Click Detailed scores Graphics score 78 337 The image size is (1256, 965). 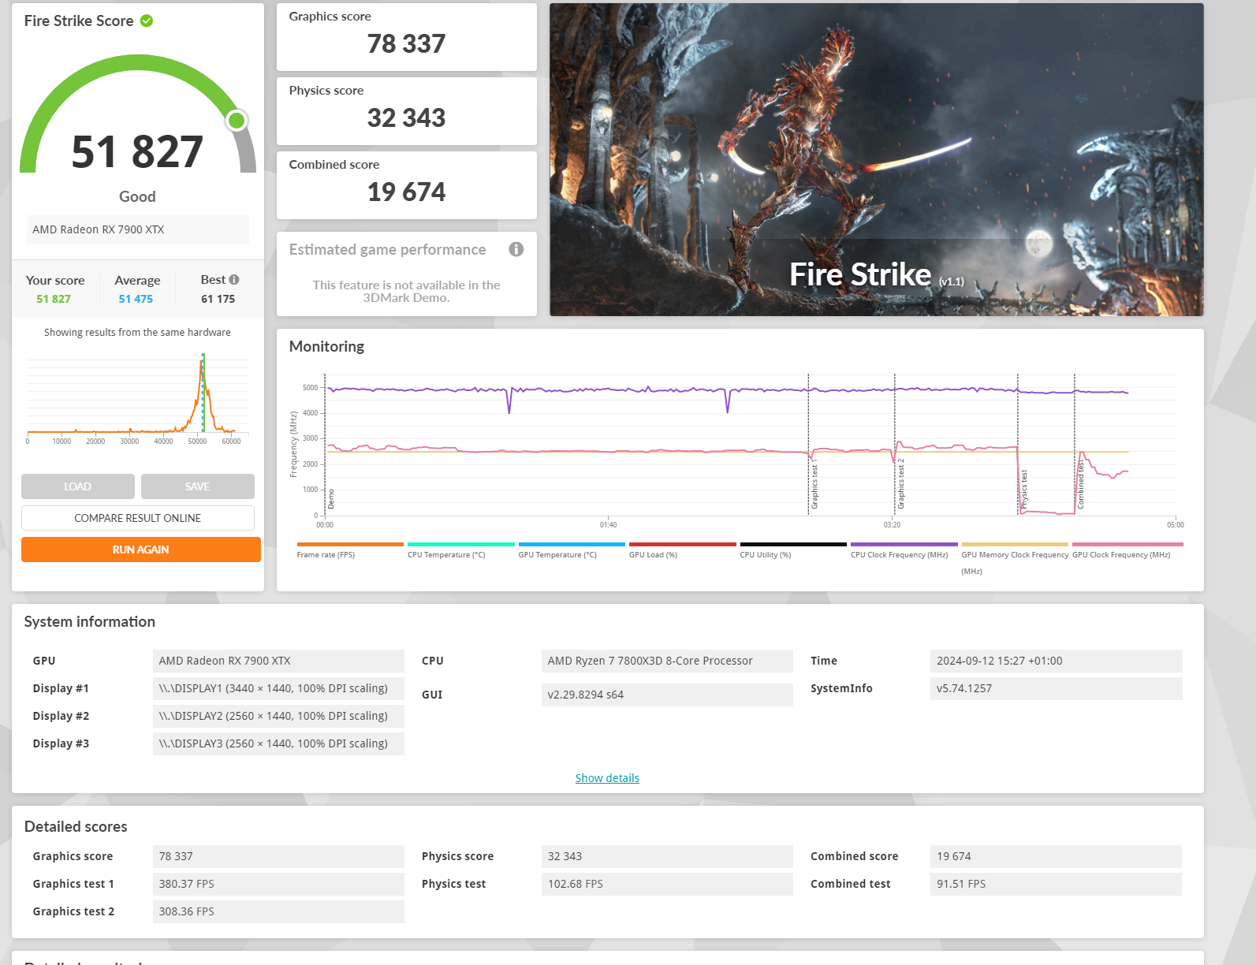[x=278, y=856]
